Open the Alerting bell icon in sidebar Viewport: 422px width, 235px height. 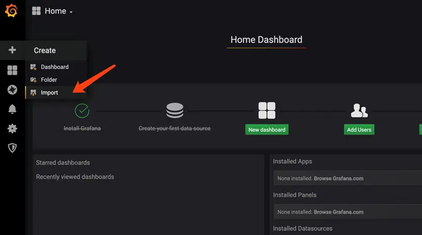(12, 109)
